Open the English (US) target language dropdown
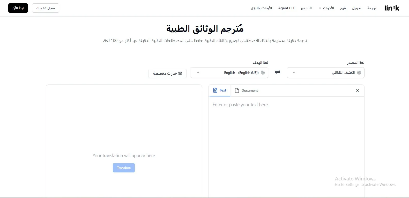Viewport: 409px width, 198px height. (x=229, y=73)
